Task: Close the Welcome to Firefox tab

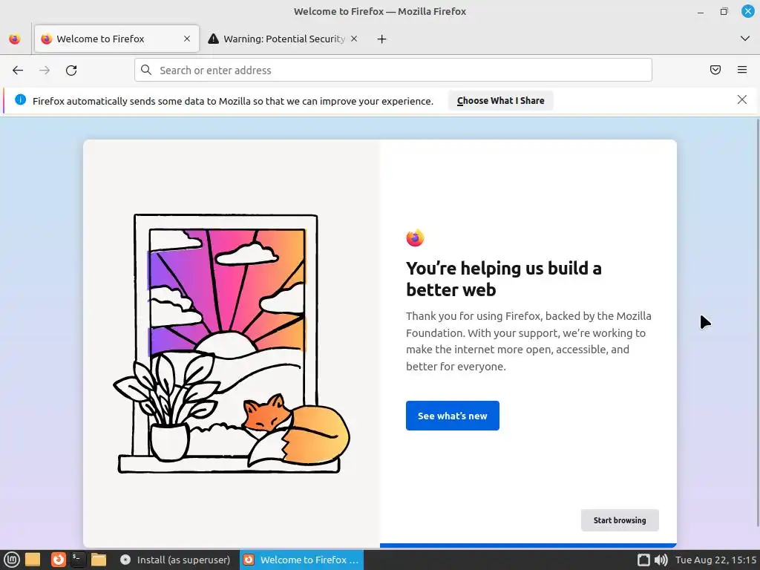Action: coord(187,39)
